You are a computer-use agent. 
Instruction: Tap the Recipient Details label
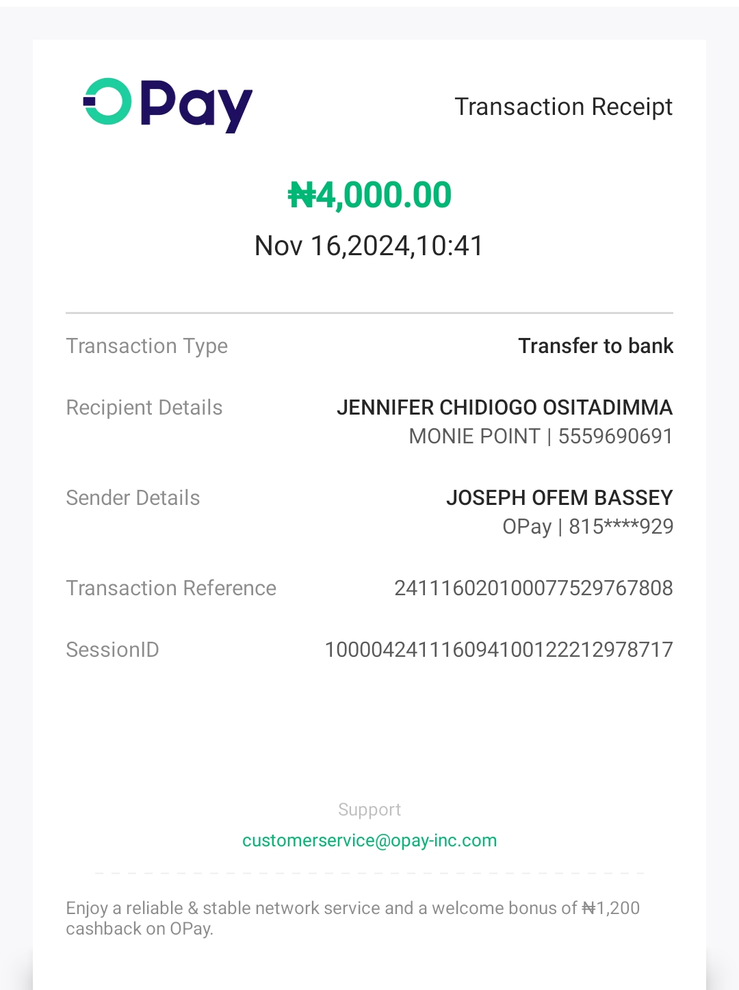[x=144, y=408]
